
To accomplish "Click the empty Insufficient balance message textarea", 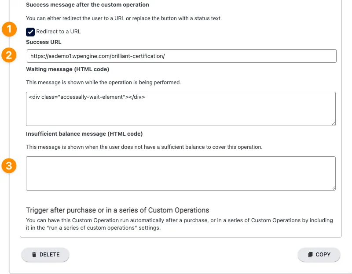I will 180,173.
